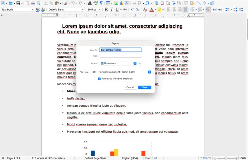
Task: Toggle Italic formatting
Action: click(x=112, y=10)
